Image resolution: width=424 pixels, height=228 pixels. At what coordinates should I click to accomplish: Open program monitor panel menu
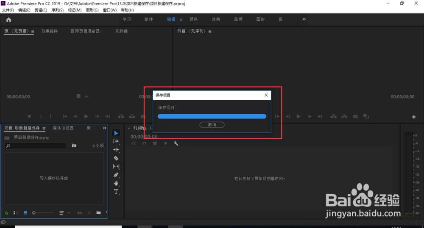(x=210, y=31)
